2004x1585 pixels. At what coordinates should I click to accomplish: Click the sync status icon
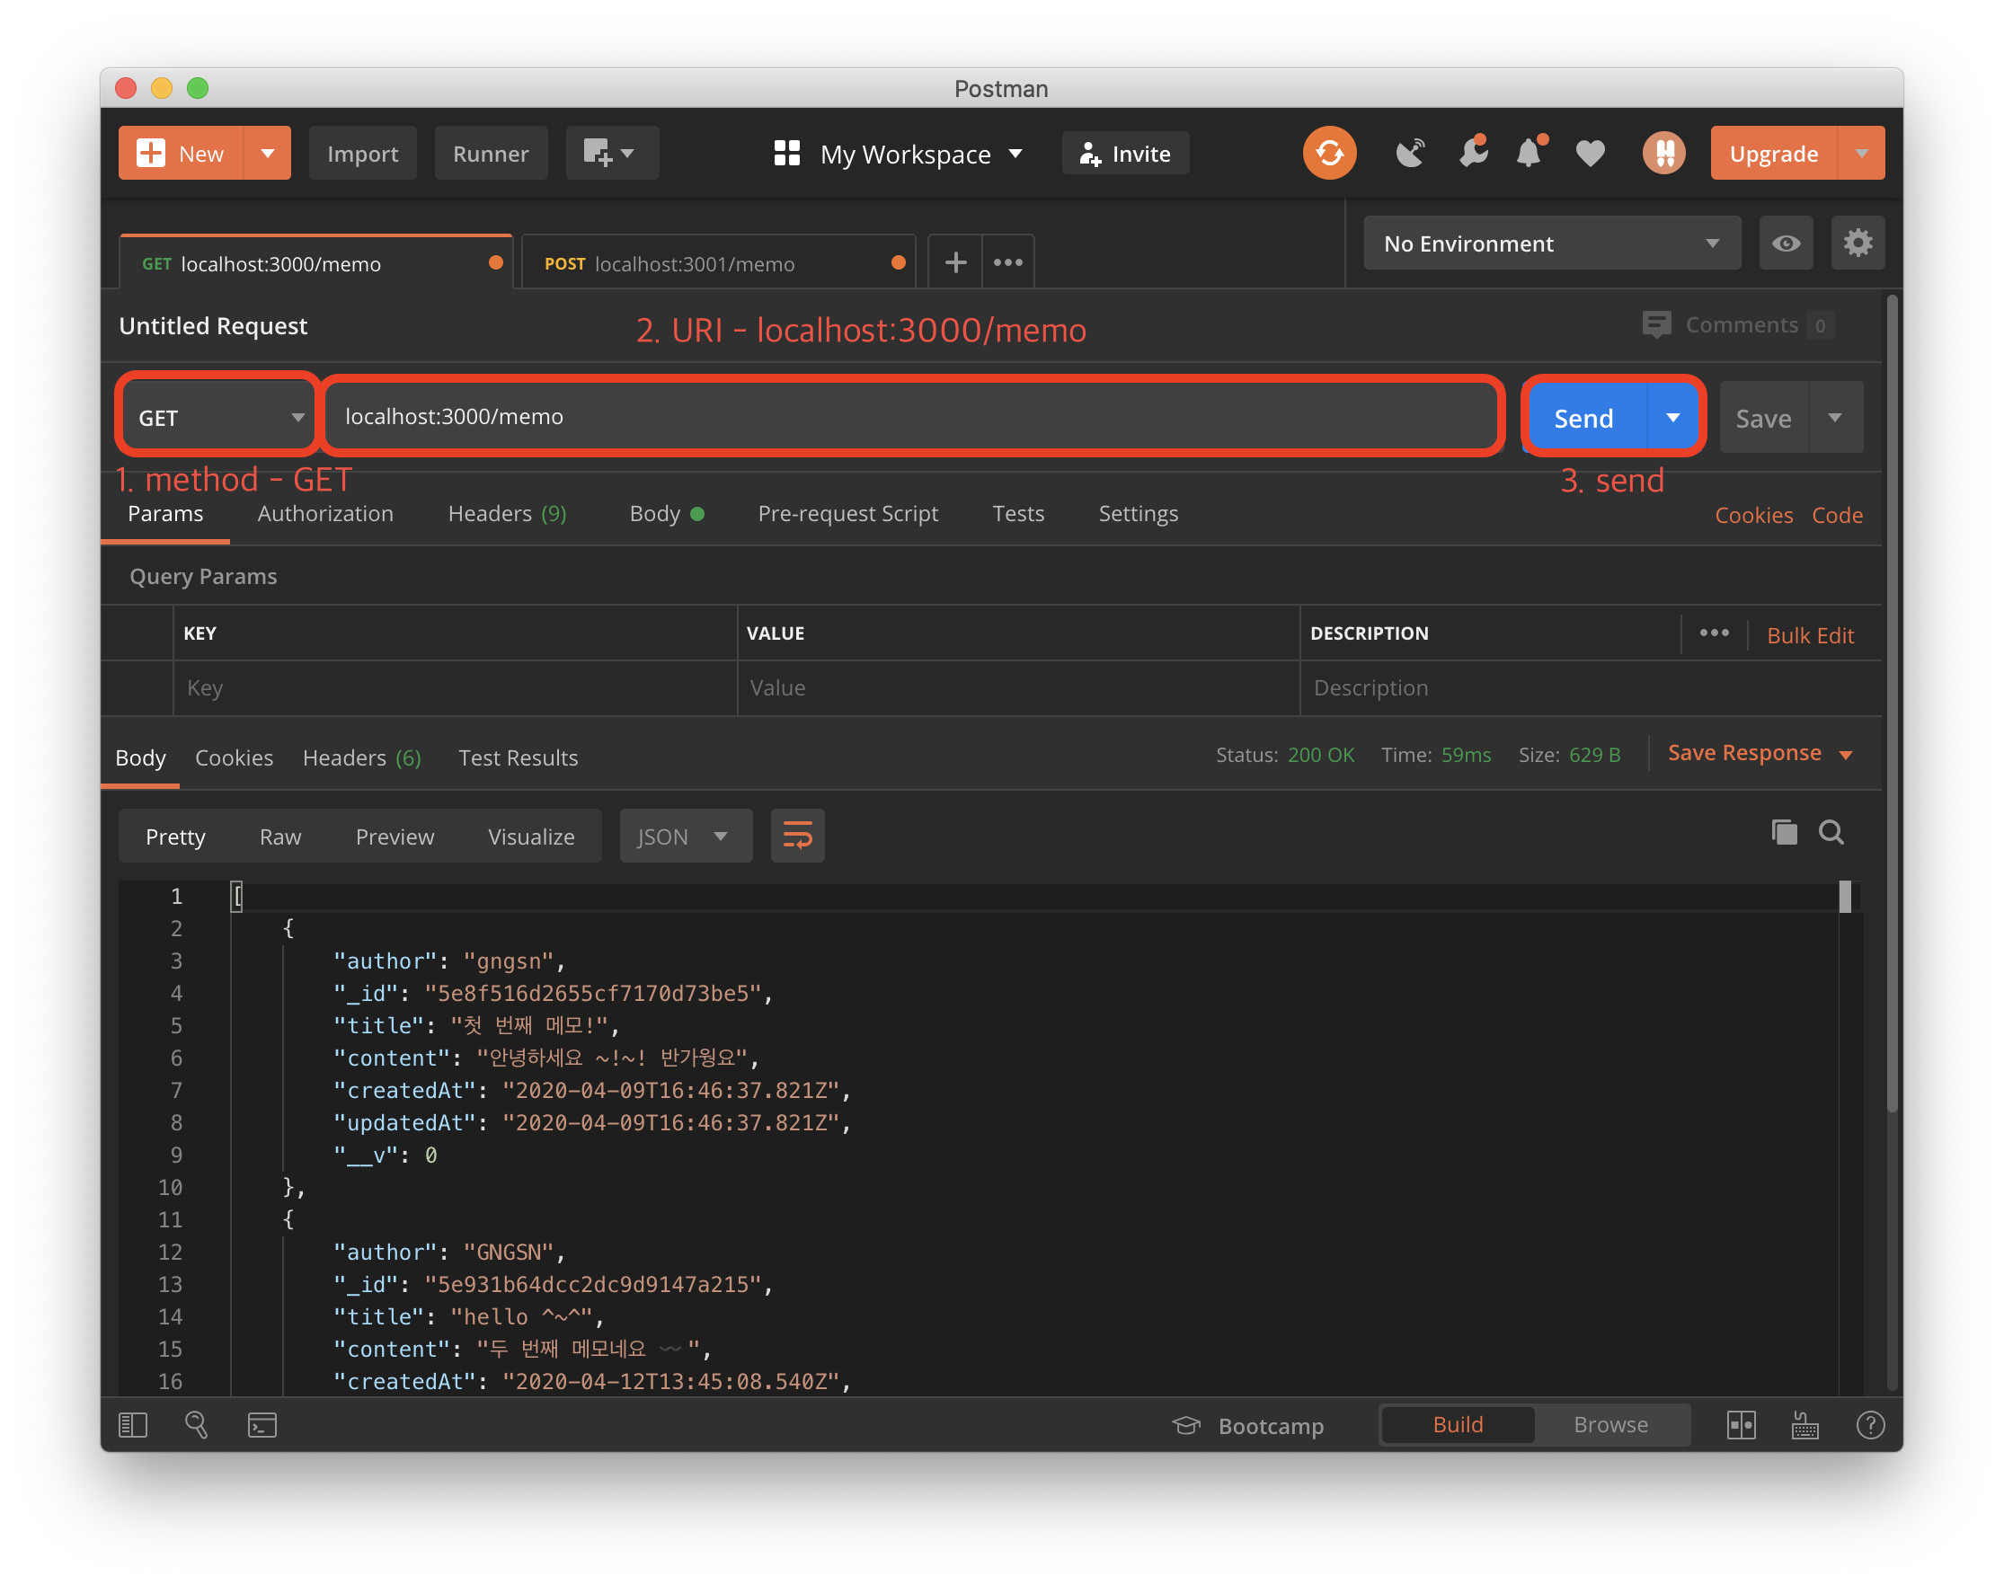[1328, 153]
